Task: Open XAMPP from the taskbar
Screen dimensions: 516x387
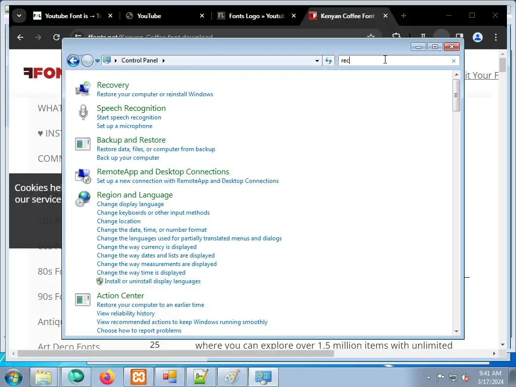Action: 139,377
